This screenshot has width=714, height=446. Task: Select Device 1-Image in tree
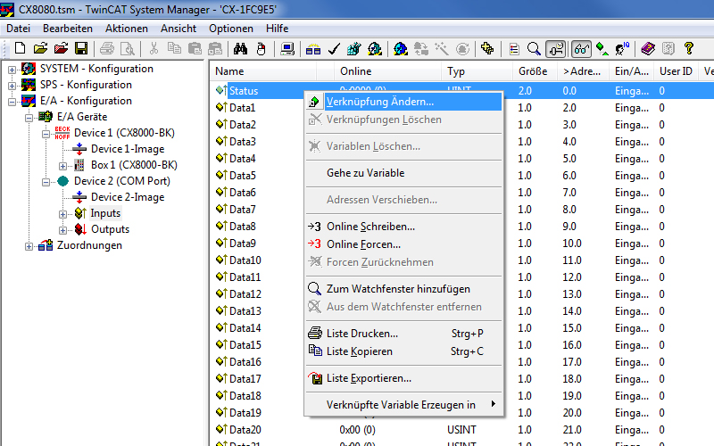pyautogui.click(x=128, y=149)
